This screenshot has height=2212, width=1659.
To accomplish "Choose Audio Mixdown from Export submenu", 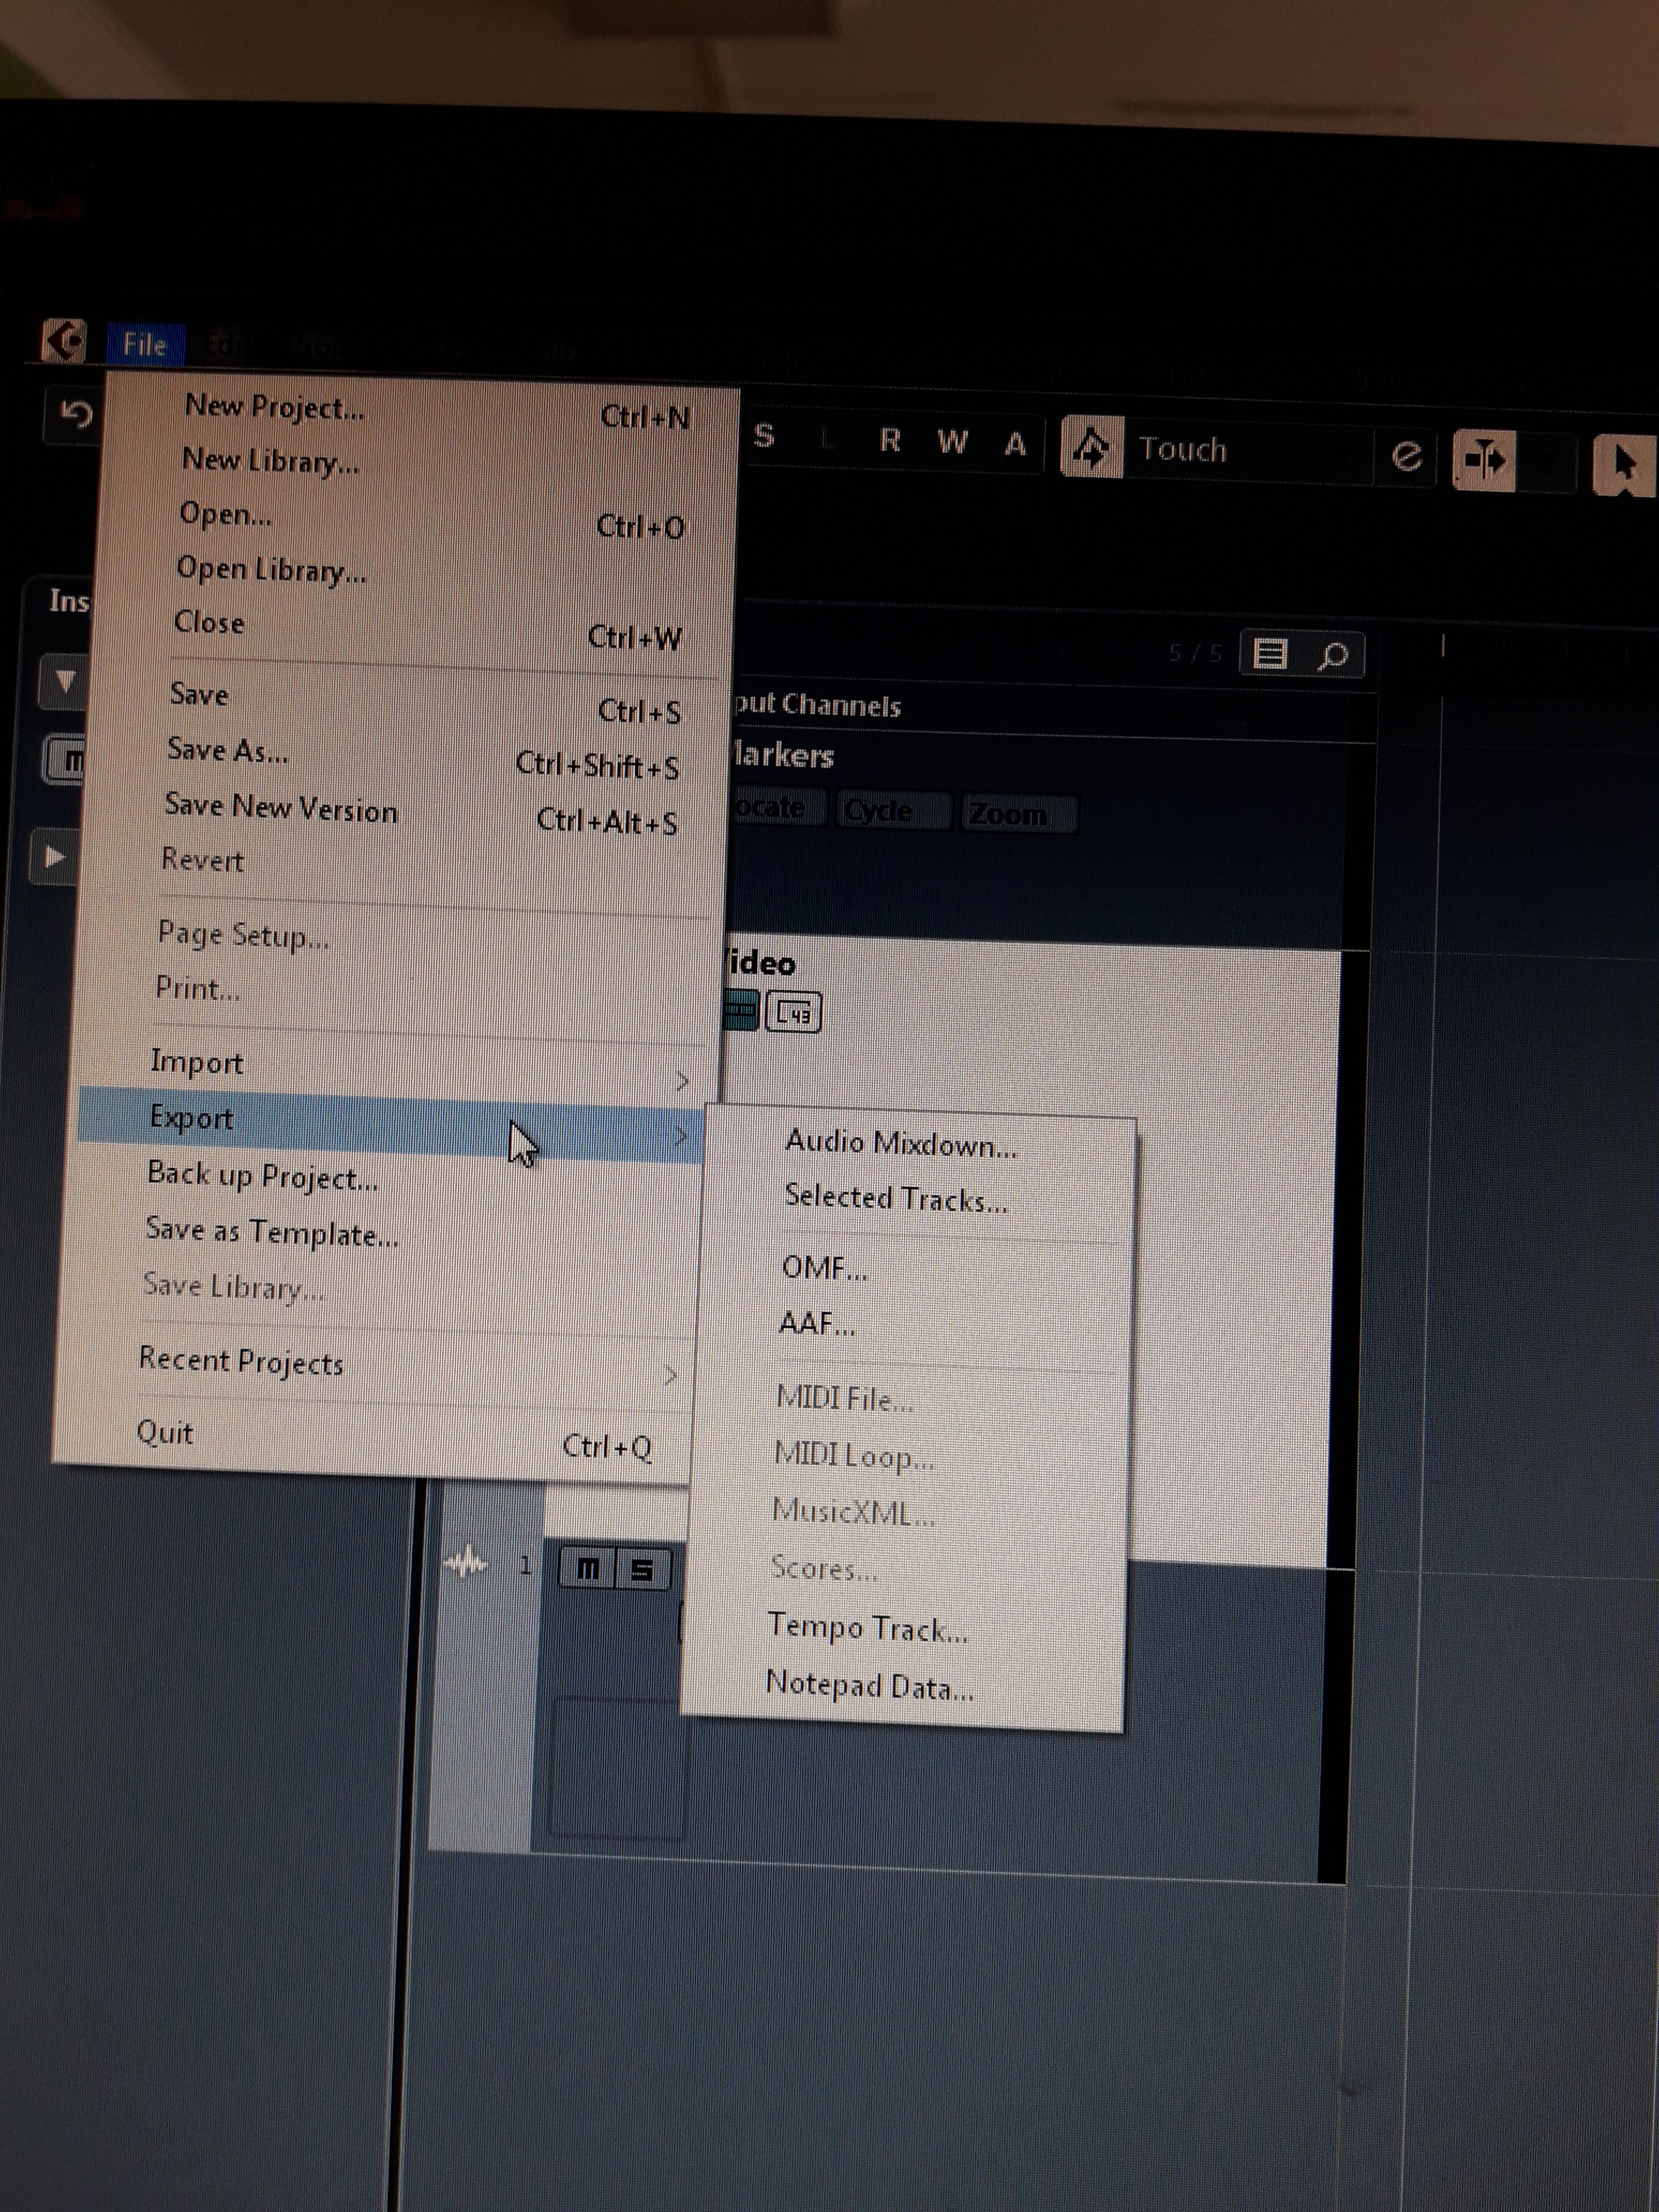I will click(x=900, y=1144).
